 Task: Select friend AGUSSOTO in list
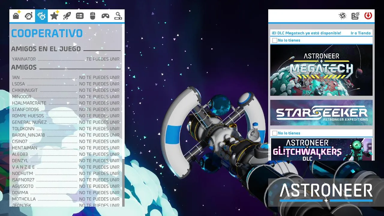click(66, 186)
